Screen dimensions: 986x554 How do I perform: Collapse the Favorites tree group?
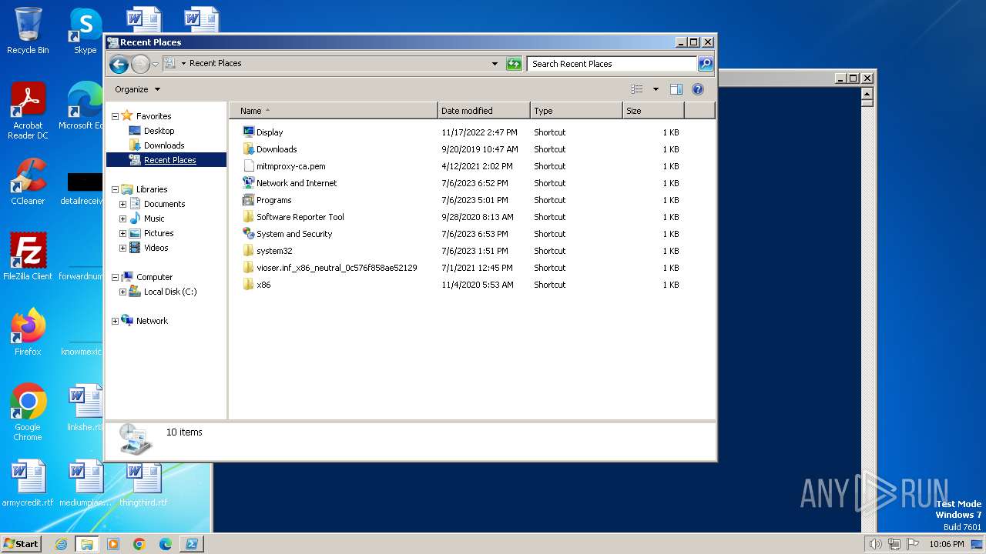click(116, 117)
